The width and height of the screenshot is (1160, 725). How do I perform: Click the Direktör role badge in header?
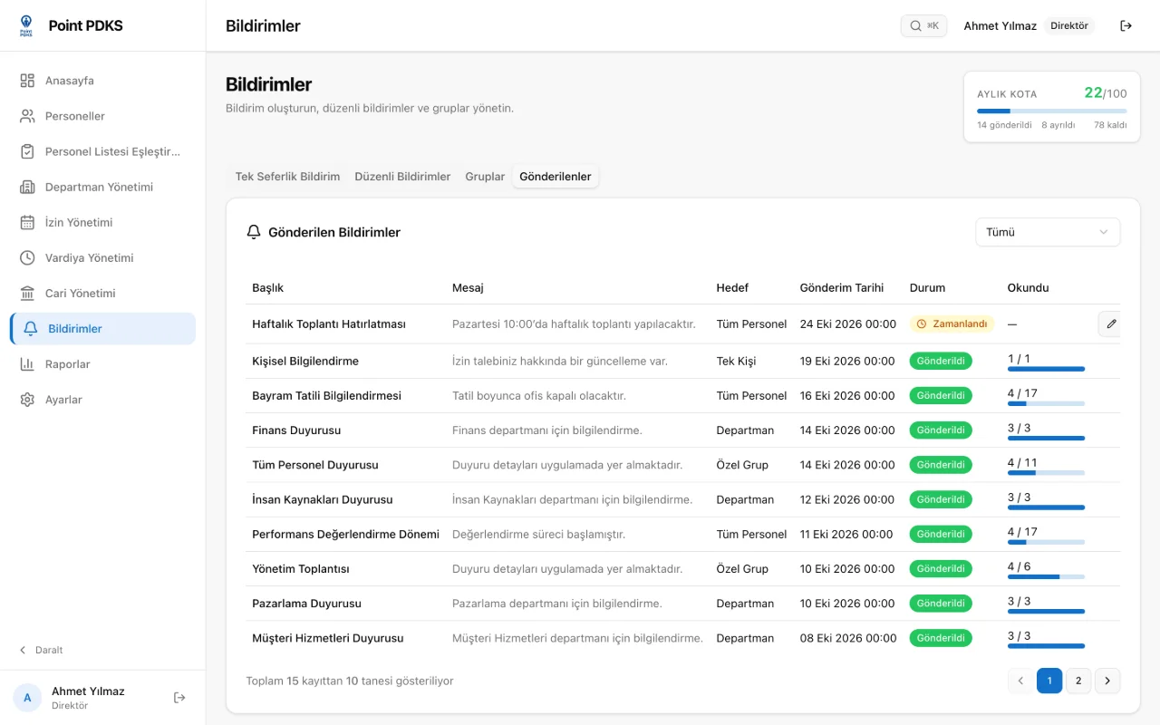1069,25
